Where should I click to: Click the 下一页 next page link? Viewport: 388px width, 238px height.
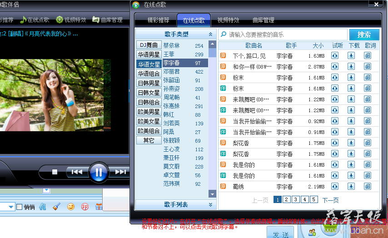click(330, 200)
